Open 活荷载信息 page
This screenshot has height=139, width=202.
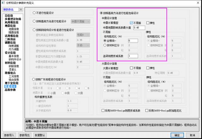pos(11,36)
